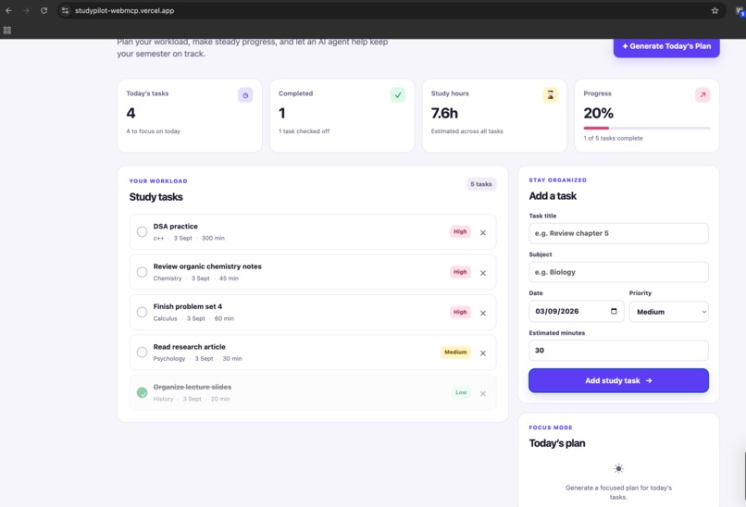Remove the Review organic chemistry notes task
746x507 pixels.
tap(483, 273)
